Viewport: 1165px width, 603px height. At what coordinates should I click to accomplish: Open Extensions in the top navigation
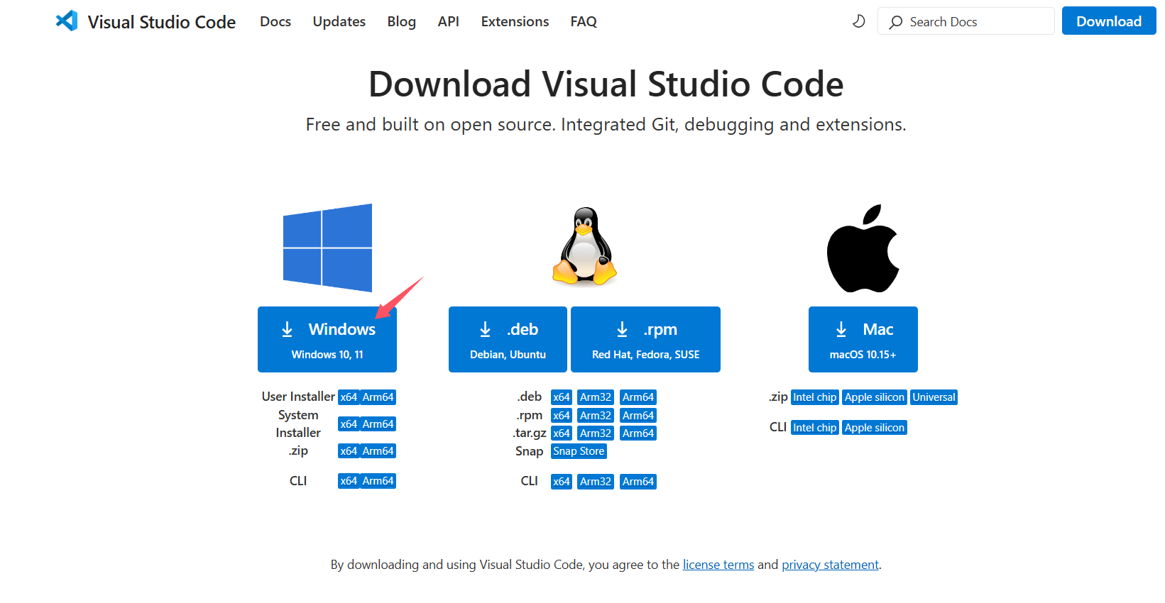coord(515,21)
